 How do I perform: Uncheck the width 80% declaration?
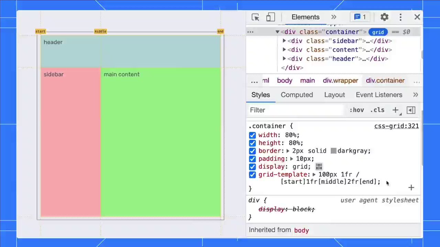[252, 135]
